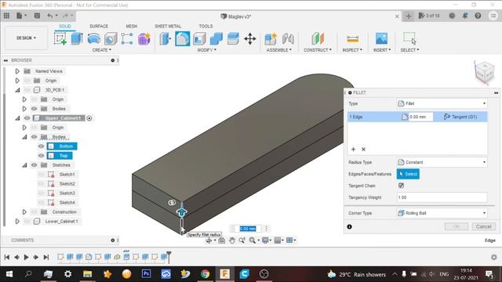Select the Measure tool

[x=352, y=39]
